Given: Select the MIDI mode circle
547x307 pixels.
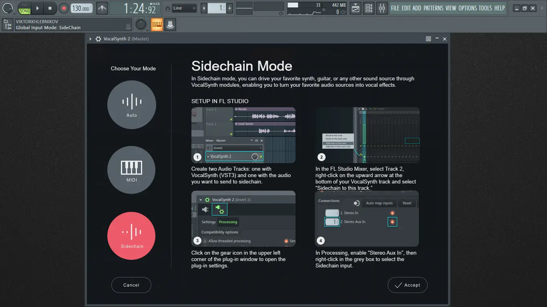Looking at the screenshot, I should pos(132,170).
